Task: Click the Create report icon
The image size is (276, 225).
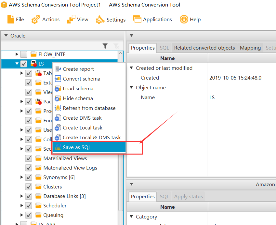Action: pyautogui.click(x=58, y=69)
